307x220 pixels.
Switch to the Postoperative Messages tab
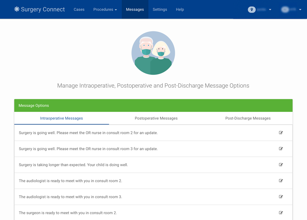pyautogui.click(x=156, y=118)
